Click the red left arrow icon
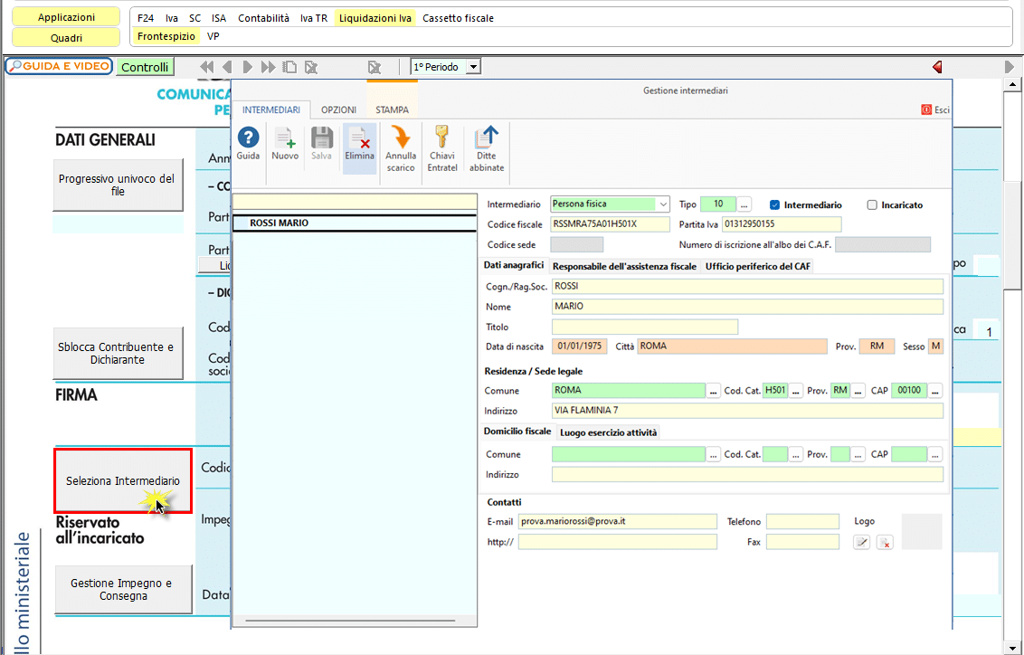This screenshot has width=1024, height=655. [936, 67]
